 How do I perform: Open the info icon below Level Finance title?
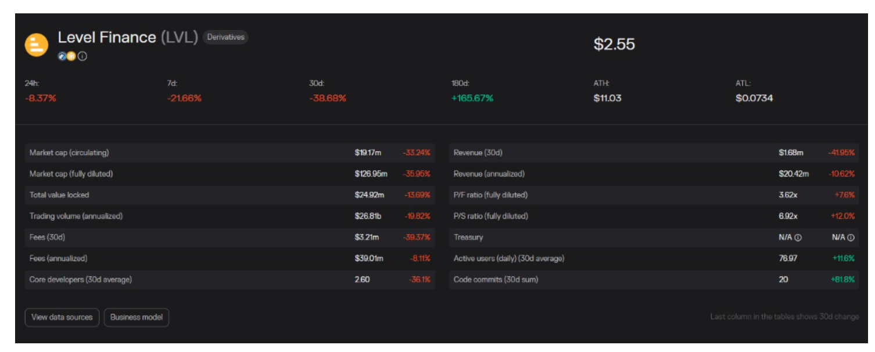click(83, 56)
